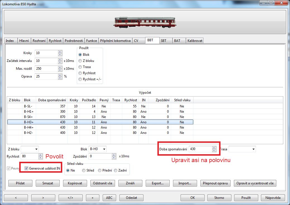
Task: Choose the Přední radio option
Action: pos(100,170)
